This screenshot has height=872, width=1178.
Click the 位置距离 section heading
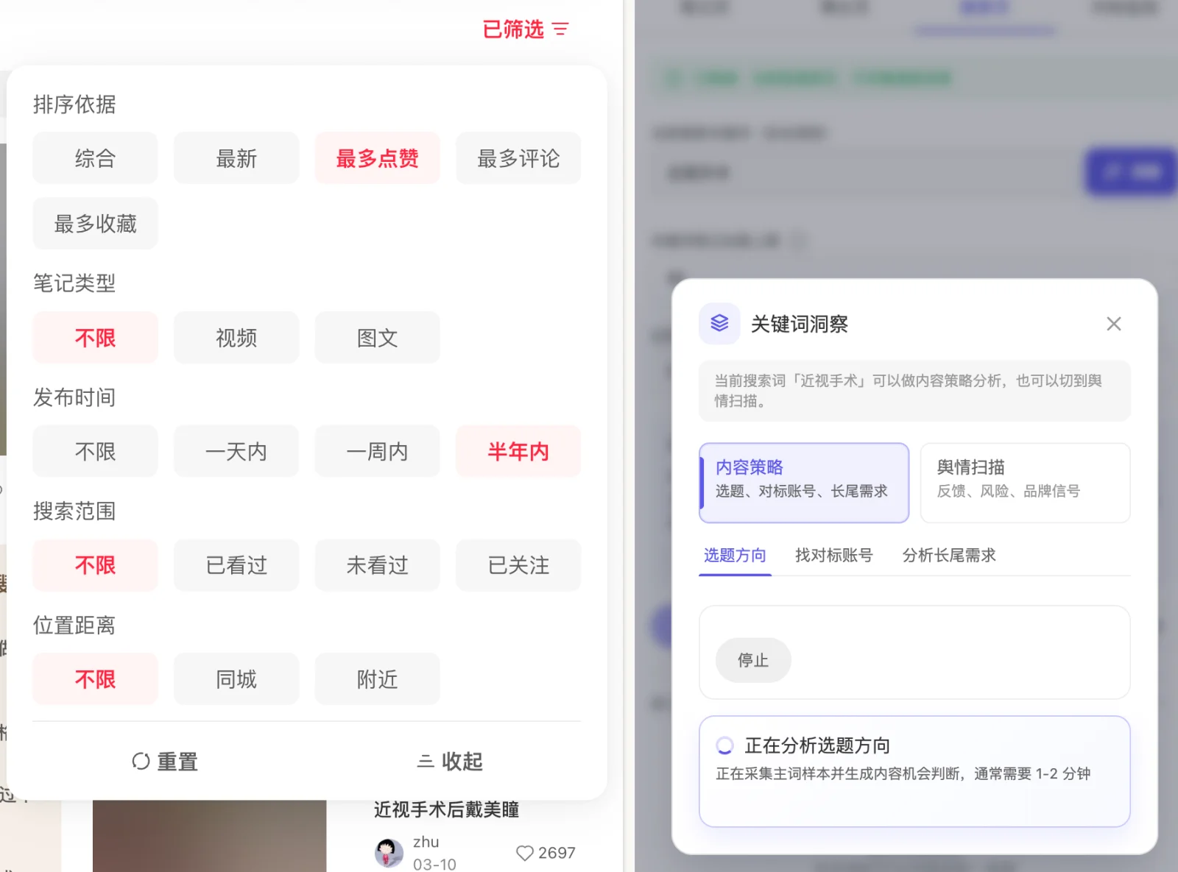74,625
